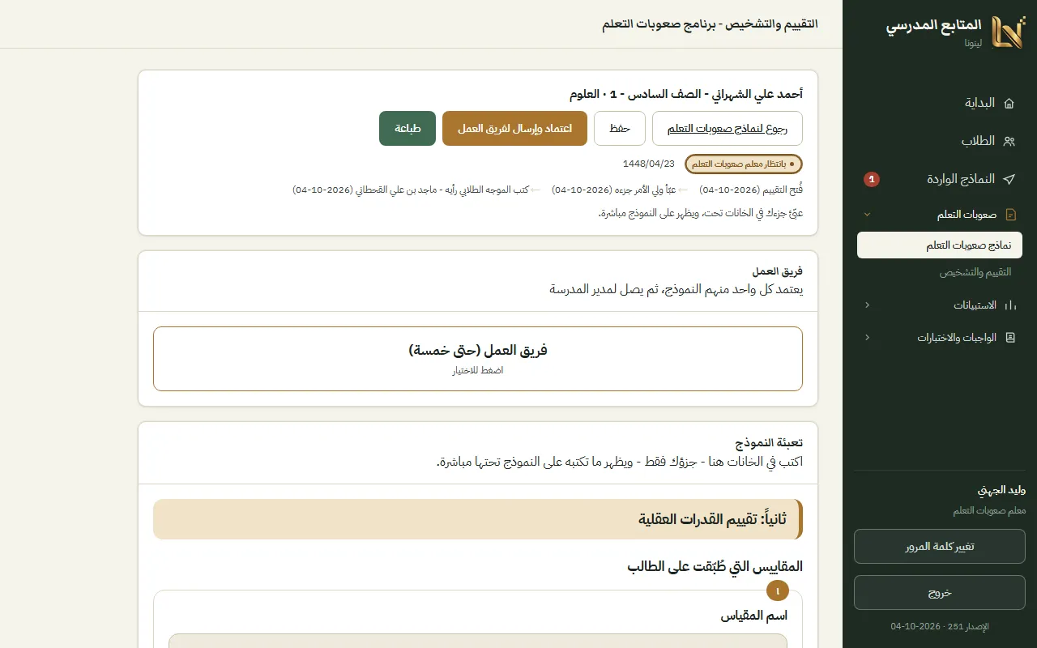
Task: Print the form using طباعة
Action: 408,128
